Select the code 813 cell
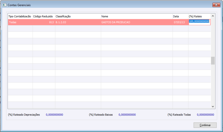 (x=44, y=22)
